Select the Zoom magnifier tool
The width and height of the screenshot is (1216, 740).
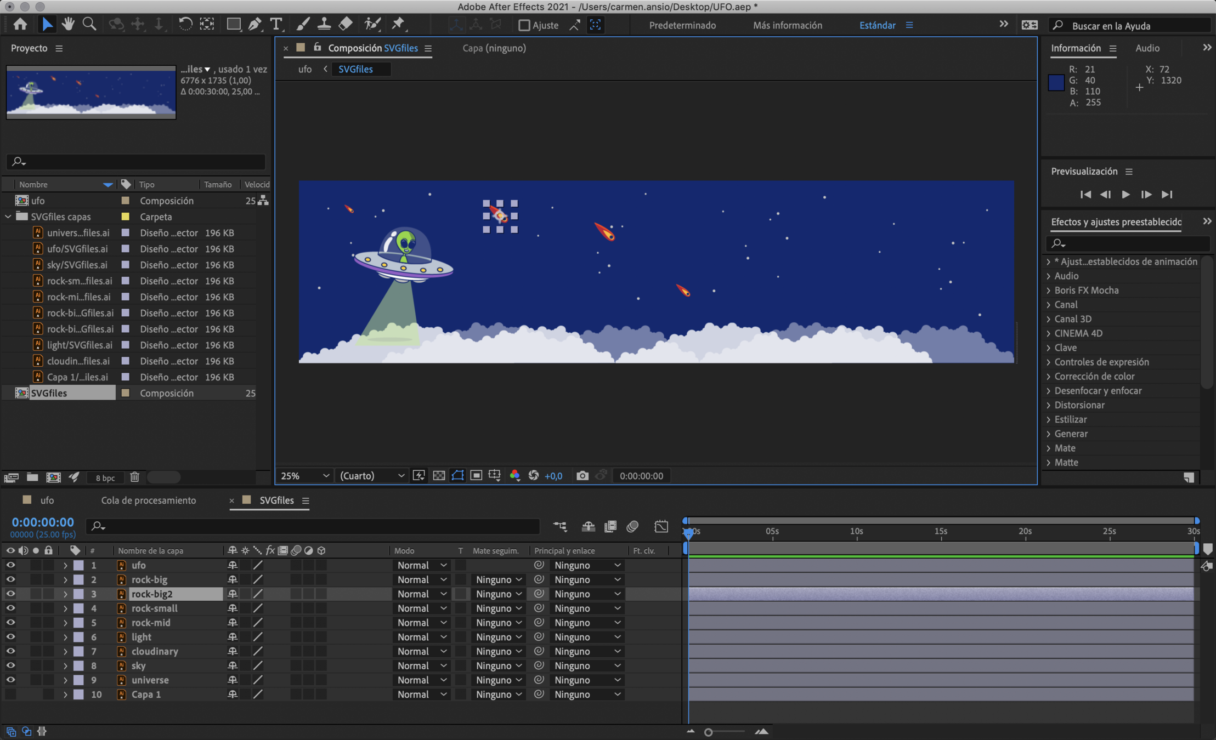point(89,25)
